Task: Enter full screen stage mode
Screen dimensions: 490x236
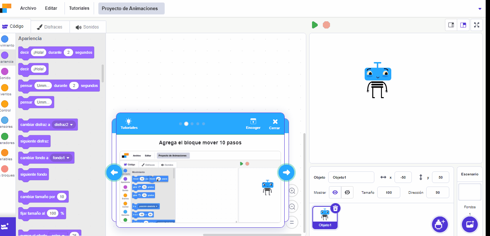Action: tap(477, 25)
